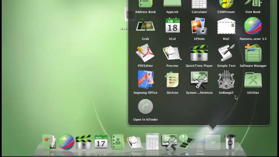This screenshot has width=279, height=157.
Task: Collapse the applications stack in dock
Action: pos(213,142)
